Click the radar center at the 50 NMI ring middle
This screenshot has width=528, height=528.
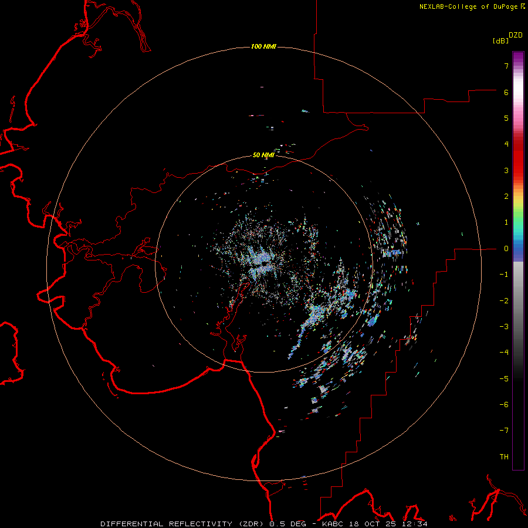(264, 263)
